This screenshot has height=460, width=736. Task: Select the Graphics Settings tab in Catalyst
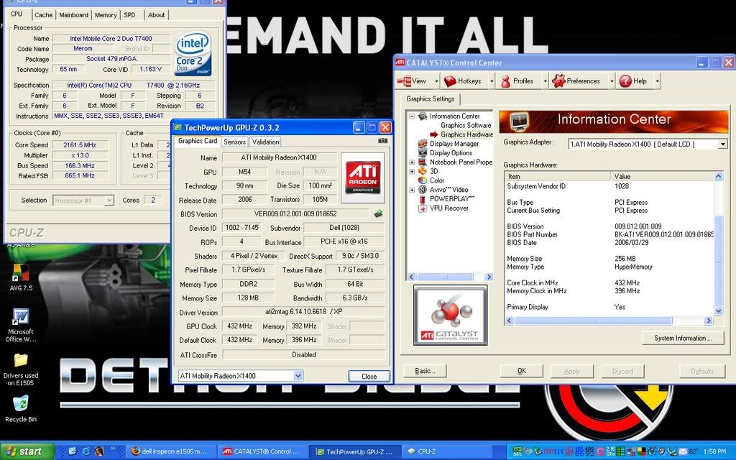point(431,99)
